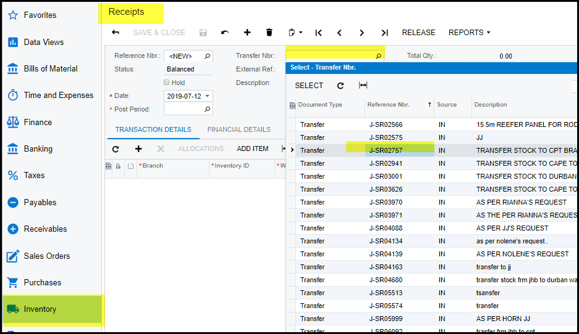
Task: Click the back arrow toolbar icon
Action: (x=116, y=33)
